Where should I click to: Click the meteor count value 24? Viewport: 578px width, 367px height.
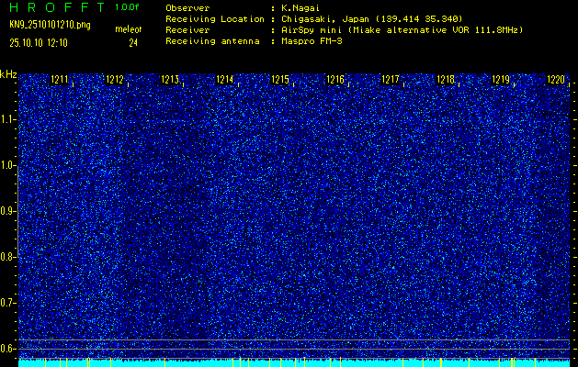(x=133, y=41)
